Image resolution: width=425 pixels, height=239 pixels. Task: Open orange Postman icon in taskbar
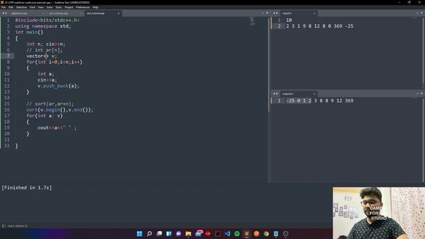pos(257,234)
